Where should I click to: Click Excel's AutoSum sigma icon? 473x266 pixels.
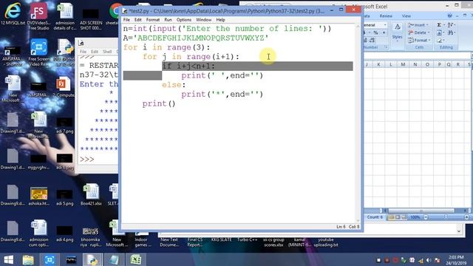(439, 24)
